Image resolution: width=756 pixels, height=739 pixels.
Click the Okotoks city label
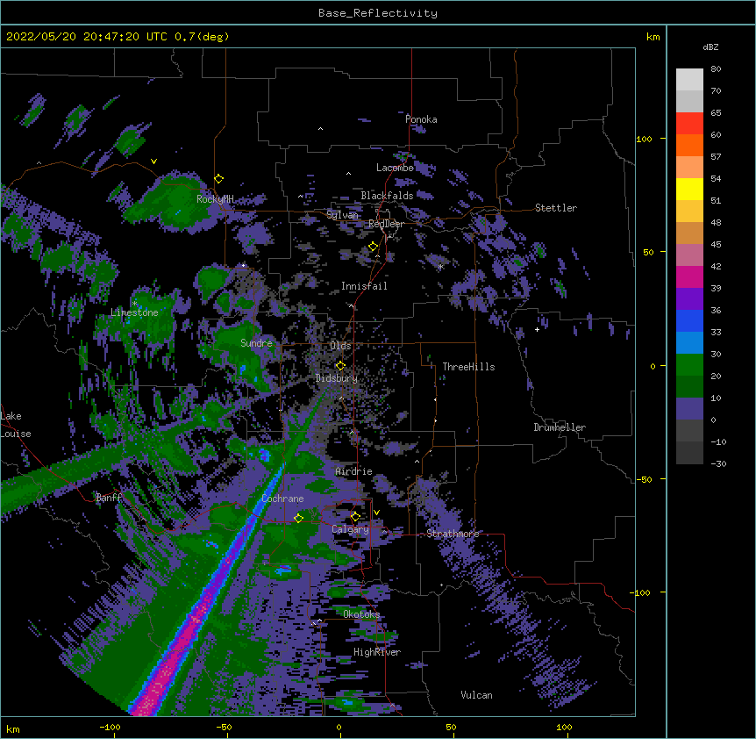[361, 614]
